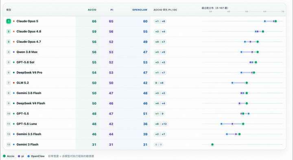293x160 pixels.
Task: Click the blue OpenClaw marker on GPT-5.6 Luna chart
Action: tap(221, 124)
